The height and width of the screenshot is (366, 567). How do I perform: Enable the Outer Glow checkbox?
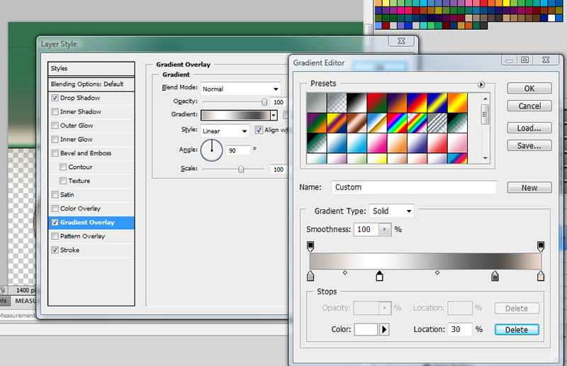point(55,126)
